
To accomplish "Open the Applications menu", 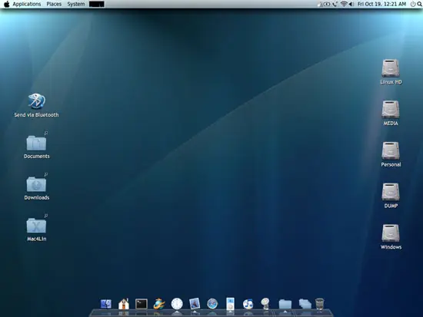I will [27, 4].
